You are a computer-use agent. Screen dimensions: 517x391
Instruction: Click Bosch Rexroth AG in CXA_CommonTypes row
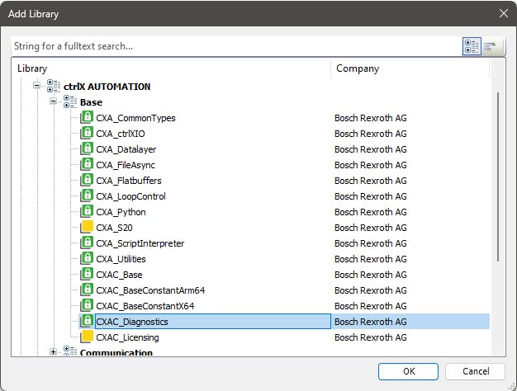point(370,118)
